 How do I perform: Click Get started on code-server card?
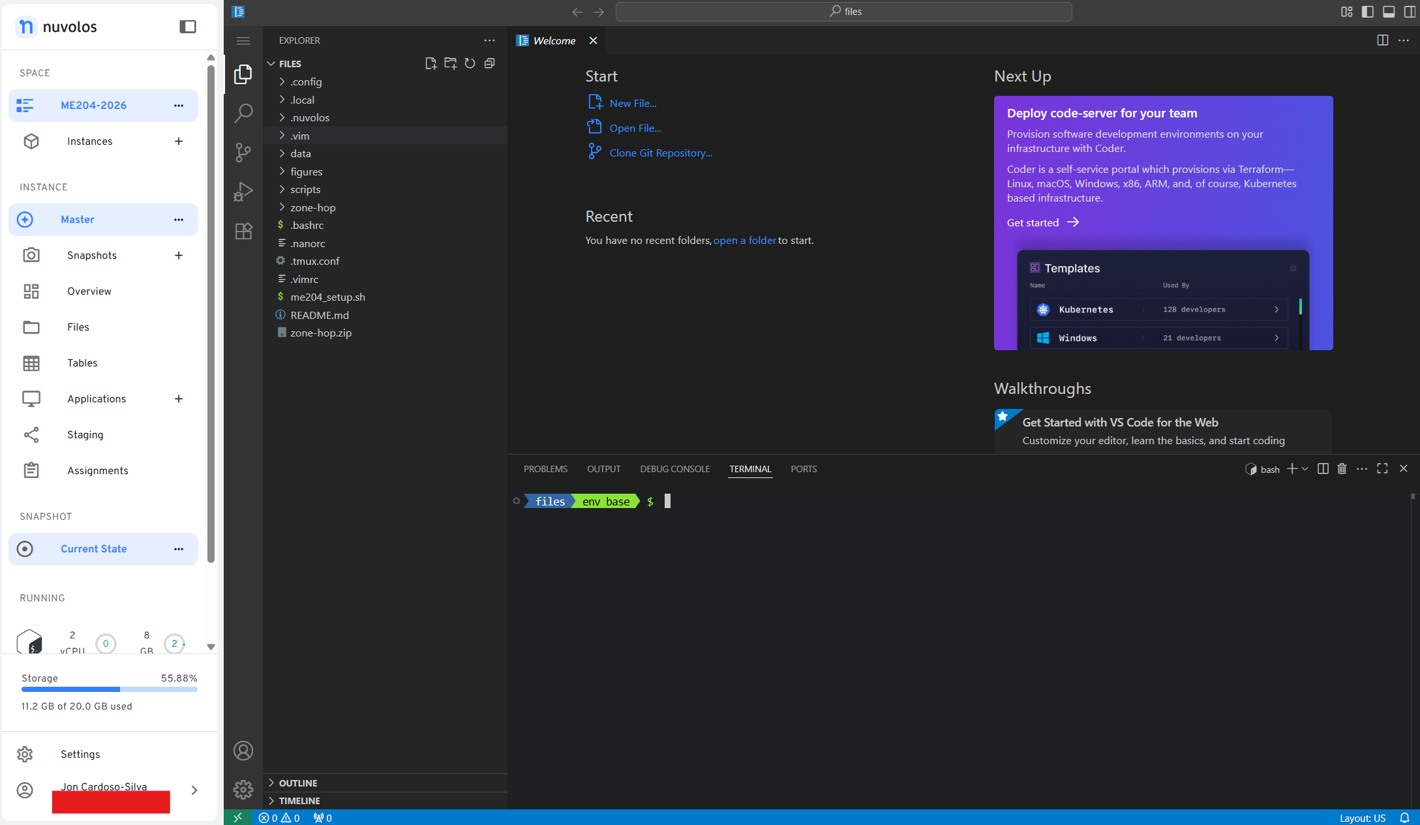click(1042, 222)
